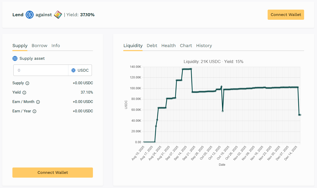Screen dimensions: 317x188
Task: Open the Info tab
Action: pos(56,46)
